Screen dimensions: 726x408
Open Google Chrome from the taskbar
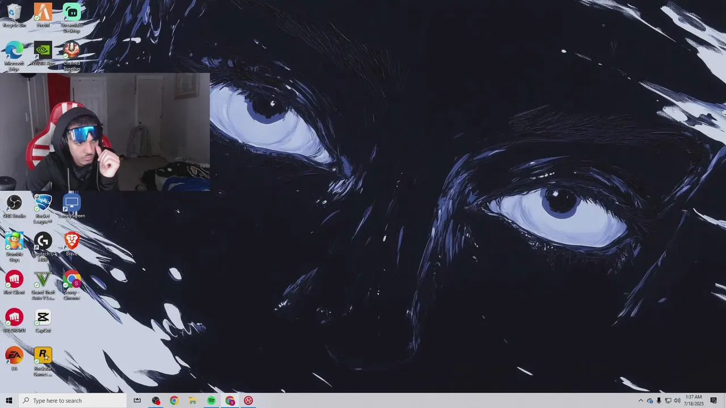pyautogui.click(x=174, y=401)
